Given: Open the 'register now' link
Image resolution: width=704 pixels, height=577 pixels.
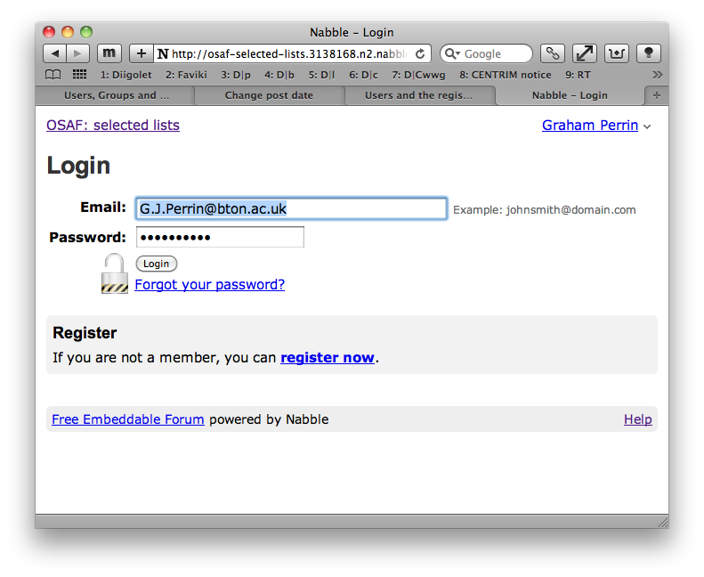Looking at the screenshot, I should 327,357.
